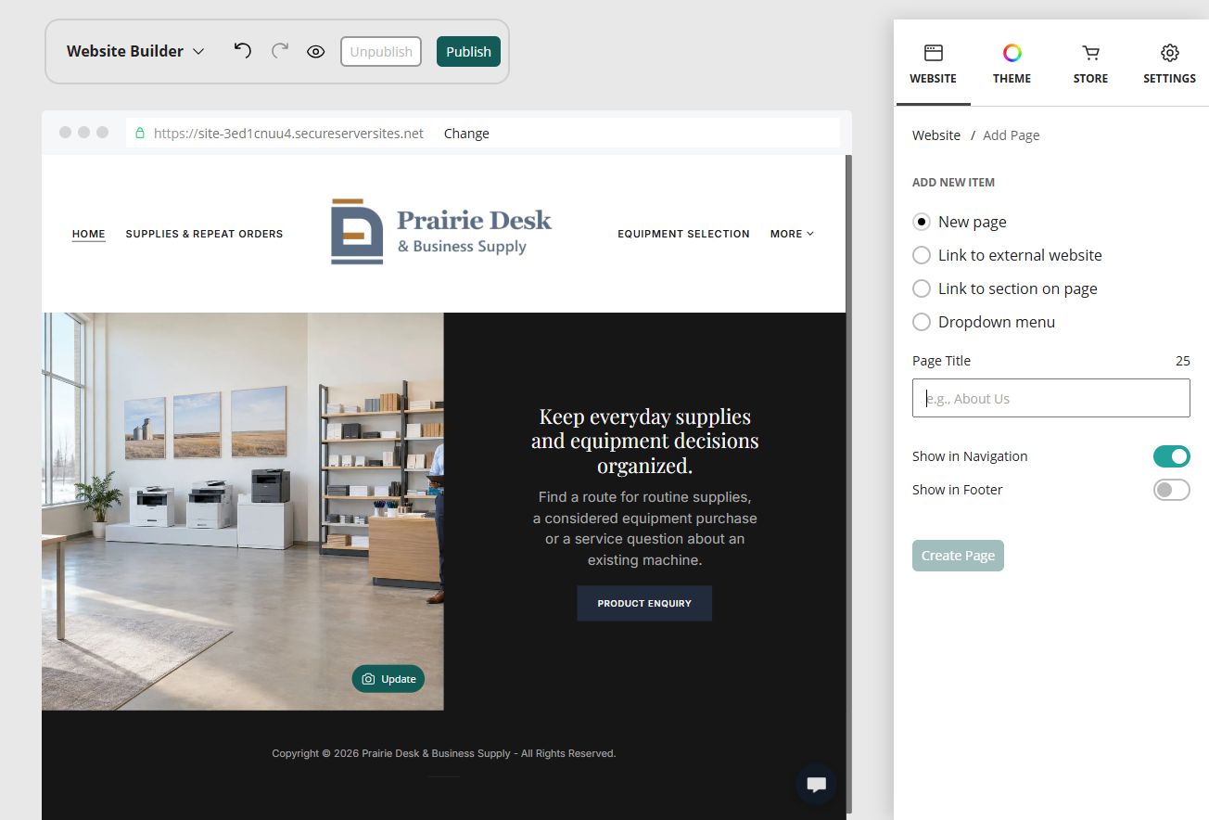Go to Home in site navigation

click(x=89, y=234)
